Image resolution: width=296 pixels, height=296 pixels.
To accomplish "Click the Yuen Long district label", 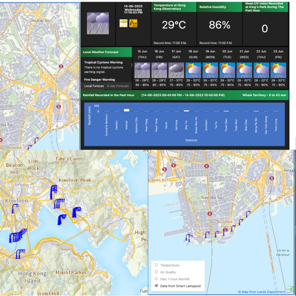I will coord(276,125).
